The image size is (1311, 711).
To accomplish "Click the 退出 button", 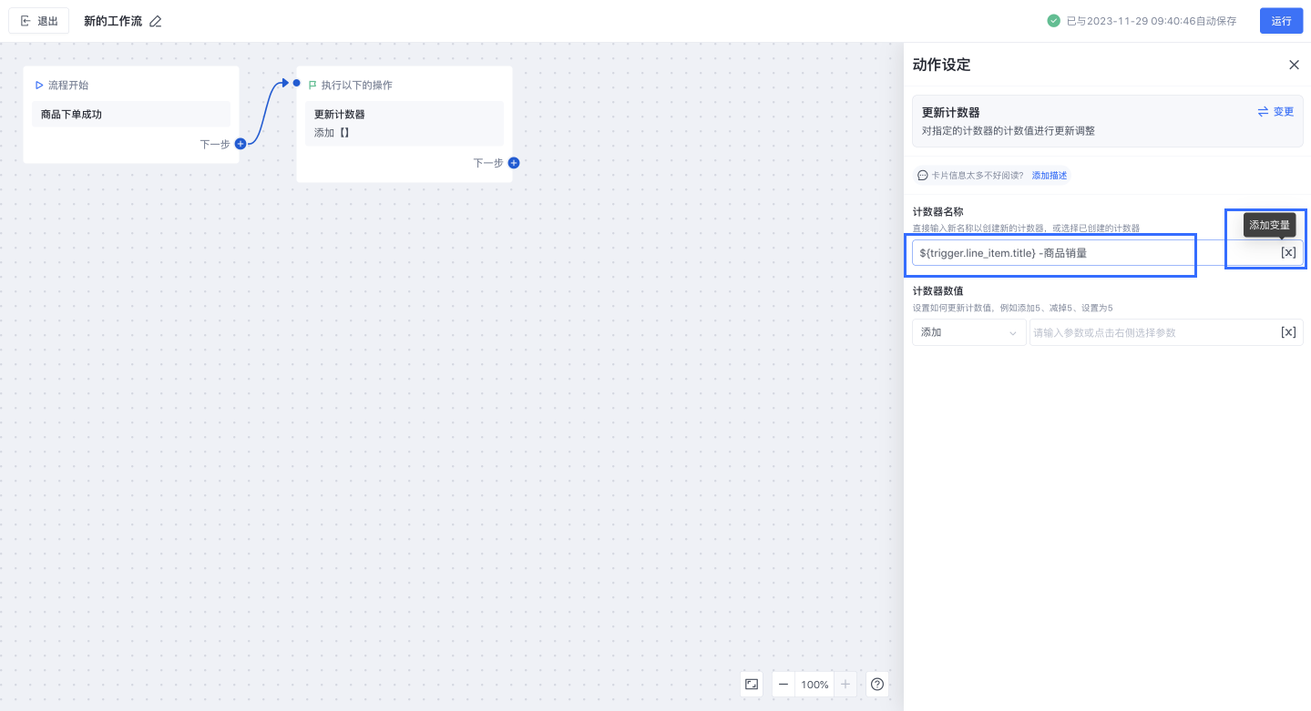I will coord(39,21).
